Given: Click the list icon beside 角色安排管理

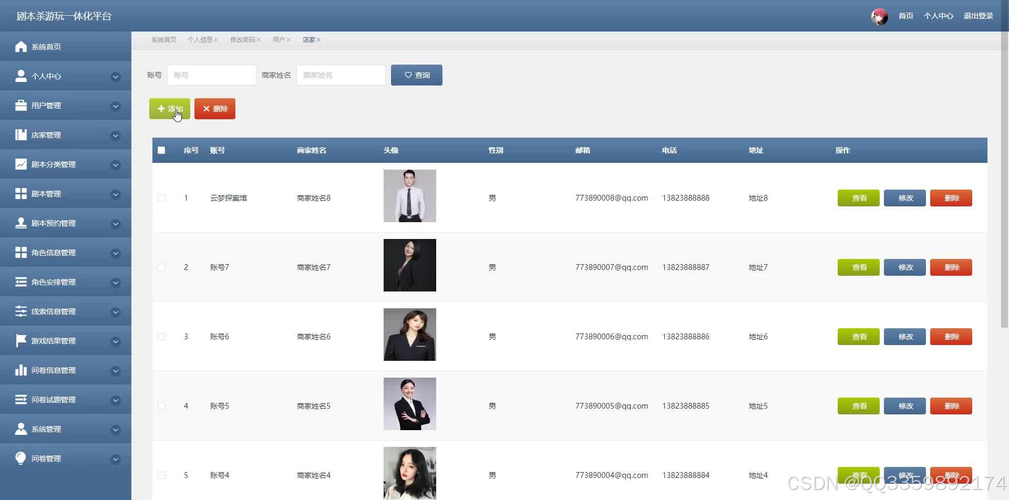Looking at the screenshot, I should point(21,282).
